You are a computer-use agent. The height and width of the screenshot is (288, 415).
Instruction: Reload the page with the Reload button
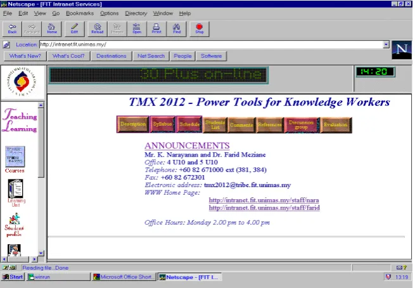[x=98, y=29]
